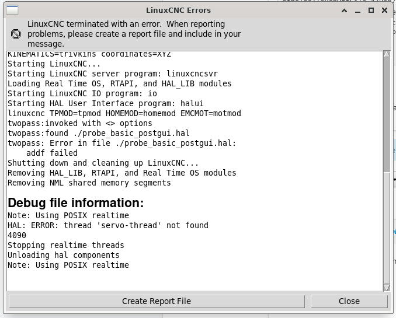The image size is (396, 318).
Task: Click the "Shutting down and cleaning up LinuxCNC" line
Action: [x=103, y=163]
